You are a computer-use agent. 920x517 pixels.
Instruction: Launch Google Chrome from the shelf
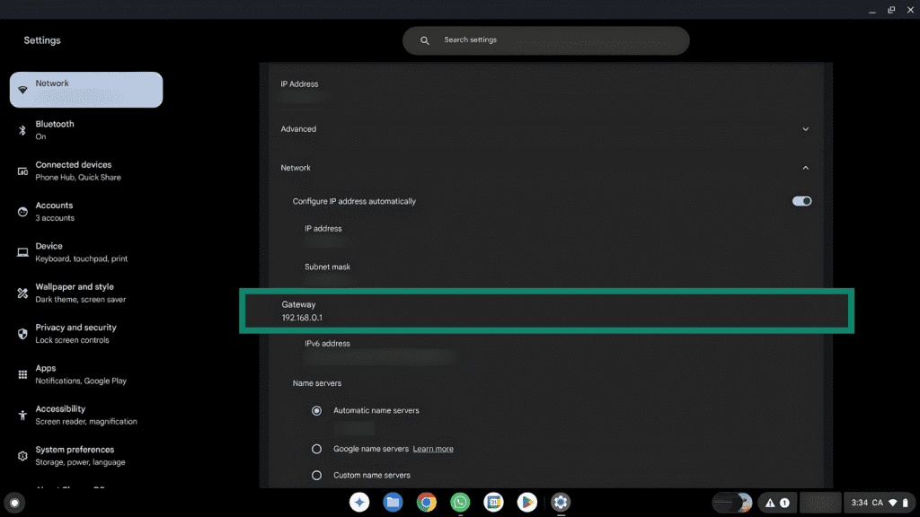(427, 503)
